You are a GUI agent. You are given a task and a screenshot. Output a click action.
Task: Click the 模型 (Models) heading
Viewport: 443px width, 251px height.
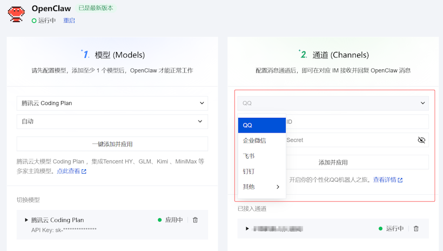pos(120,55)
